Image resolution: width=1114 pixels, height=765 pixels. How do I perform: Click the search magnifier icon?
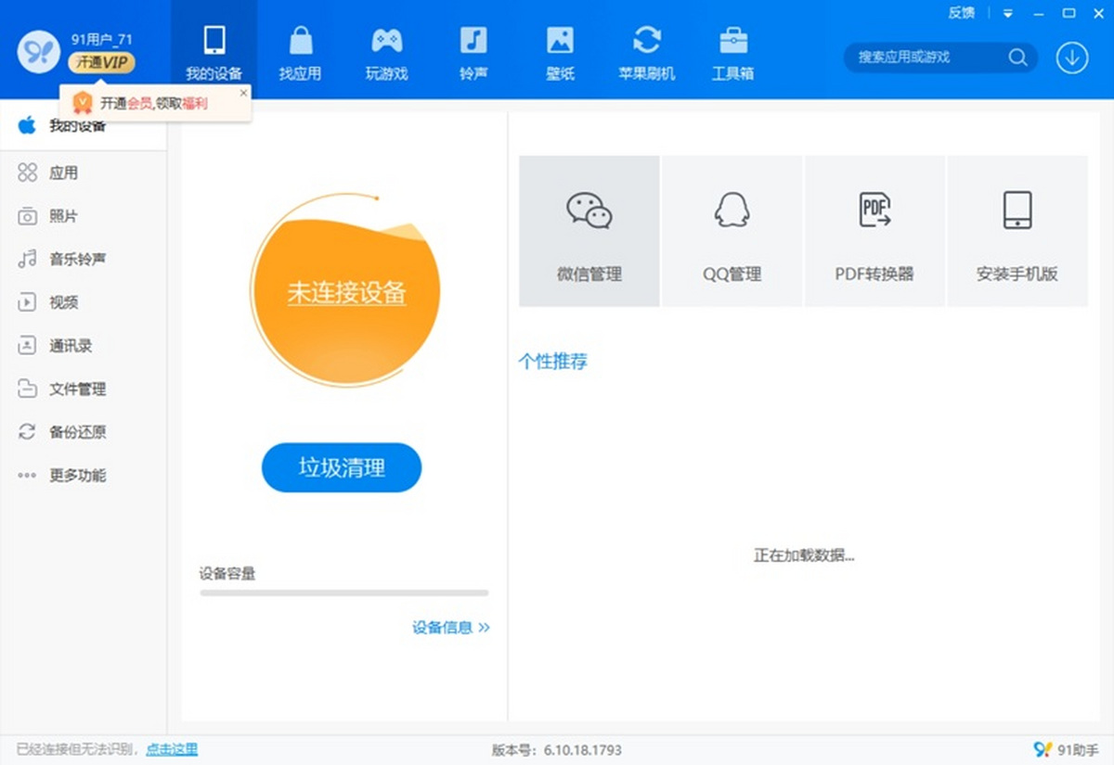pyautogui.click(x=1017, y=57)
